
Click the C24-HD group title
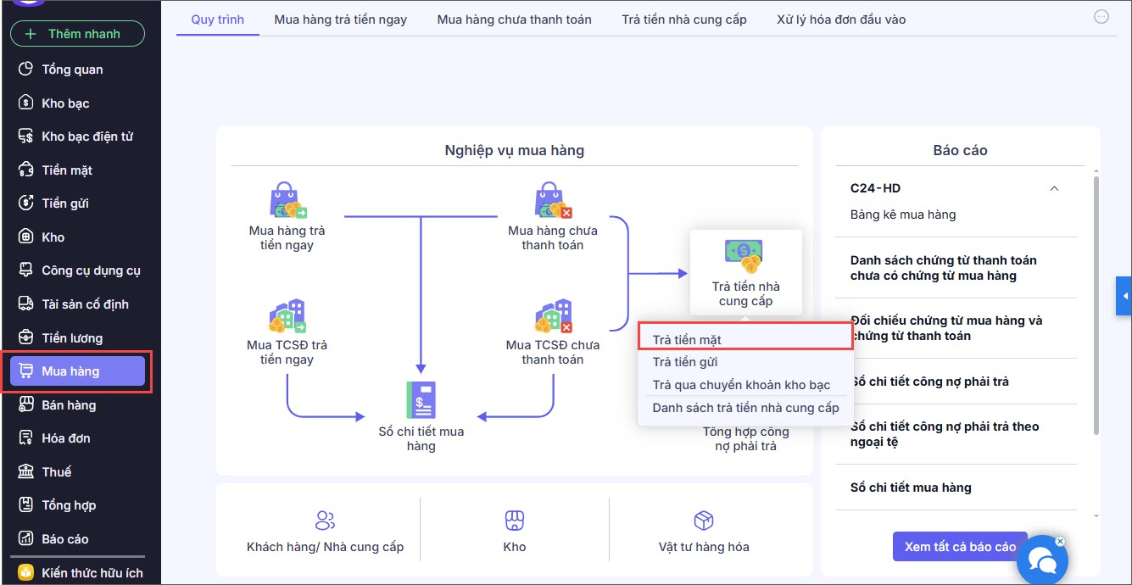click(x=875, y=188)
